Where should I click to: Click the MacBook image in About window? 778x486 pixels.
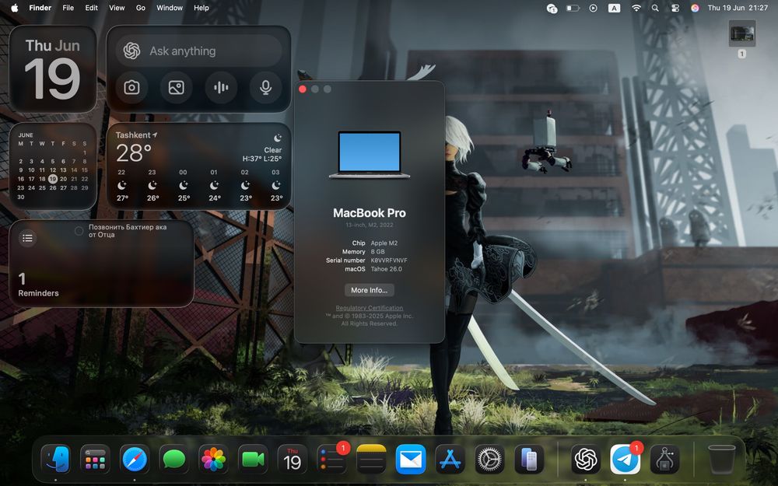click(369, 155)
